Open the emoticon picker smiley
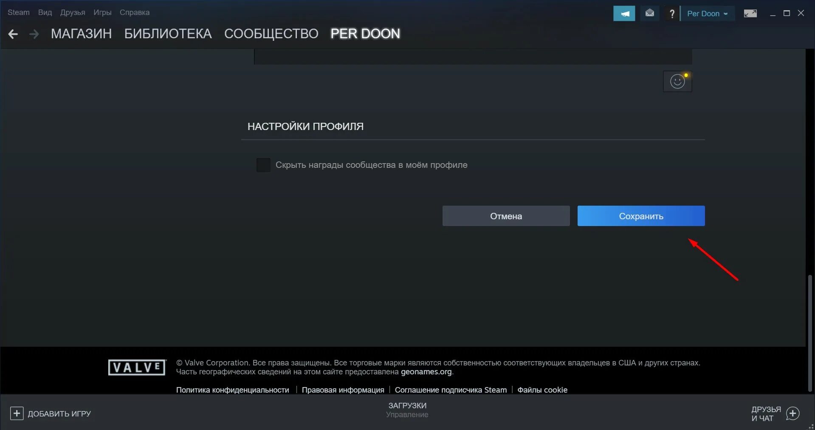The width and height of the screenshot is (815, 430). point(677,81)
